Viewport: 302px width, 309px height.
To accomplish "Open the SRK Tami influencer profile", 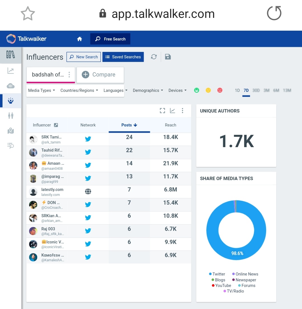I will 51,139.
